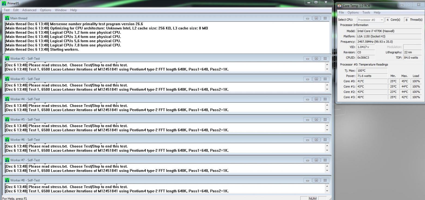Click scroll up arrow in Worker #3 log
The height and width of the screenshot is (200, 425).
coord(327,85)
